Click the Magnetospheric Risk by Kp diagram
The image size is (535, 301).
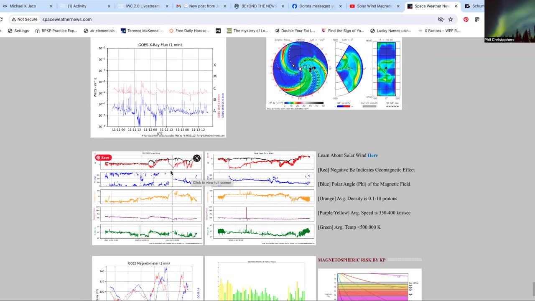pos(370,285)
